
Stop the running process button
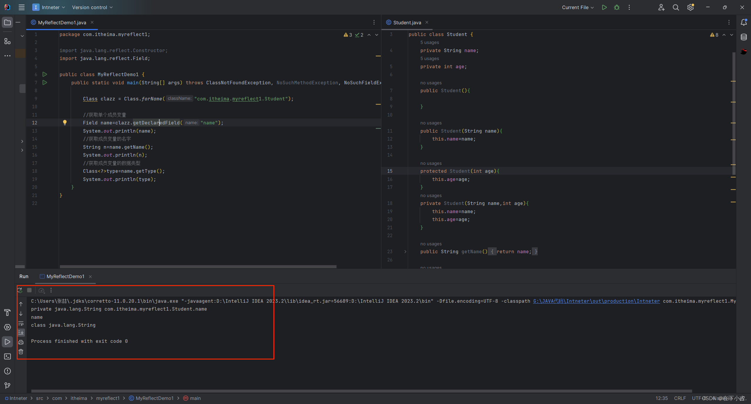tap(29, 290)
